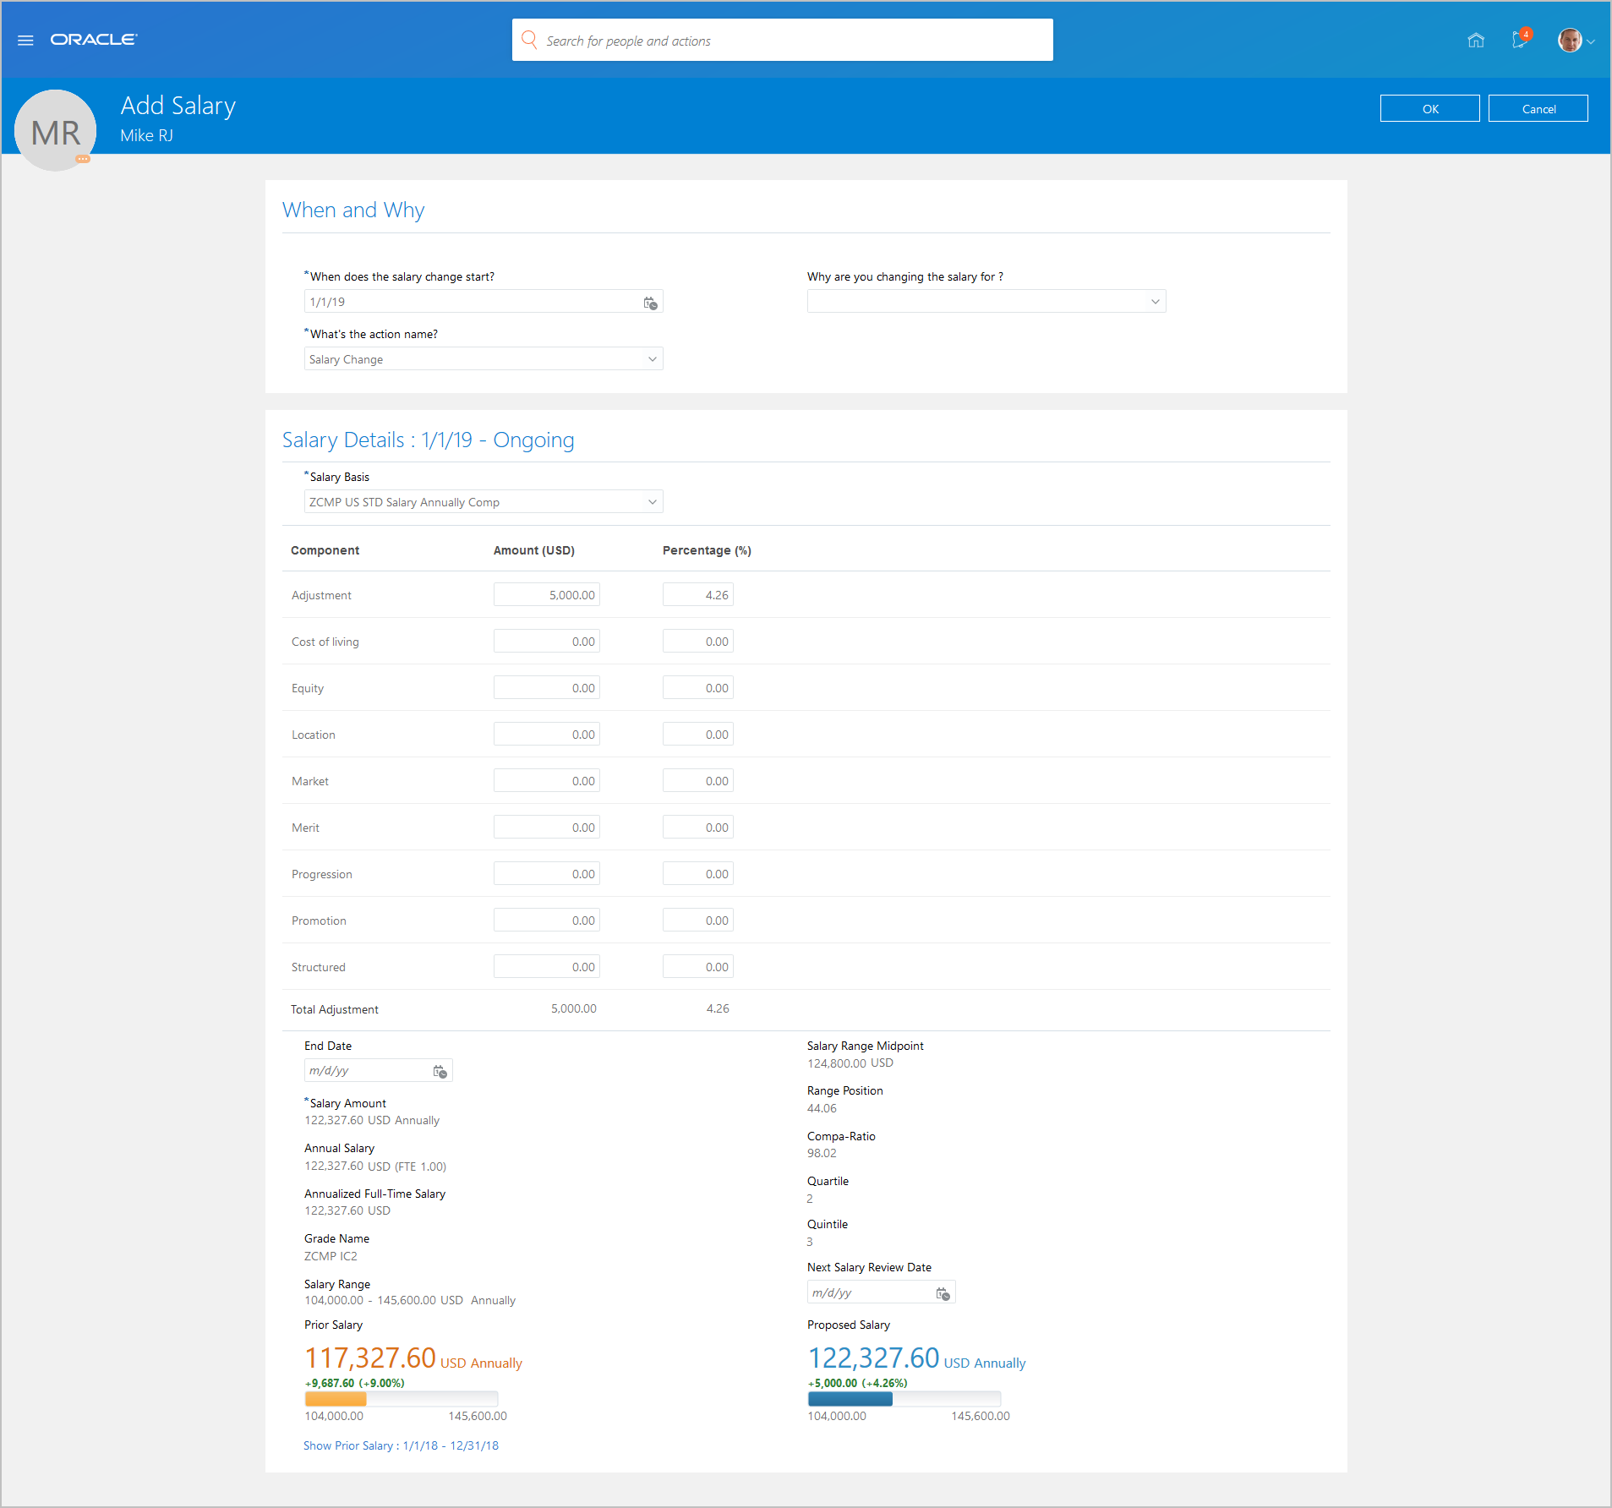Viewport: 1612px width, 1508px height.
Task: Click the Structured amount field
Action: click(x=547, y=967)
